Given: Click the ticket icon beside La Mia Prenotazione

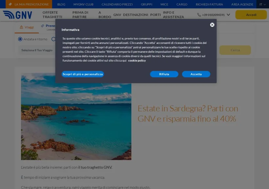Looking at the screenshot, I should pyautogui.click(x=10, y=4).
